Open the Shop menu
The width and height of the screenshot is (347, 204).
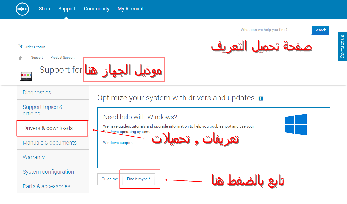45,9
